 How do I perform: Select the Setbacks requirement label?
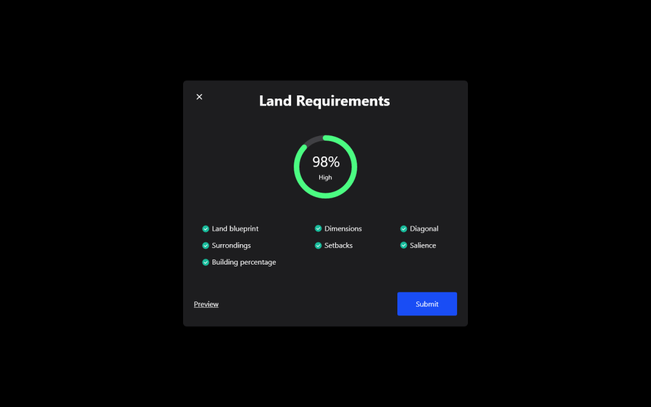click(x=338, y=245)
